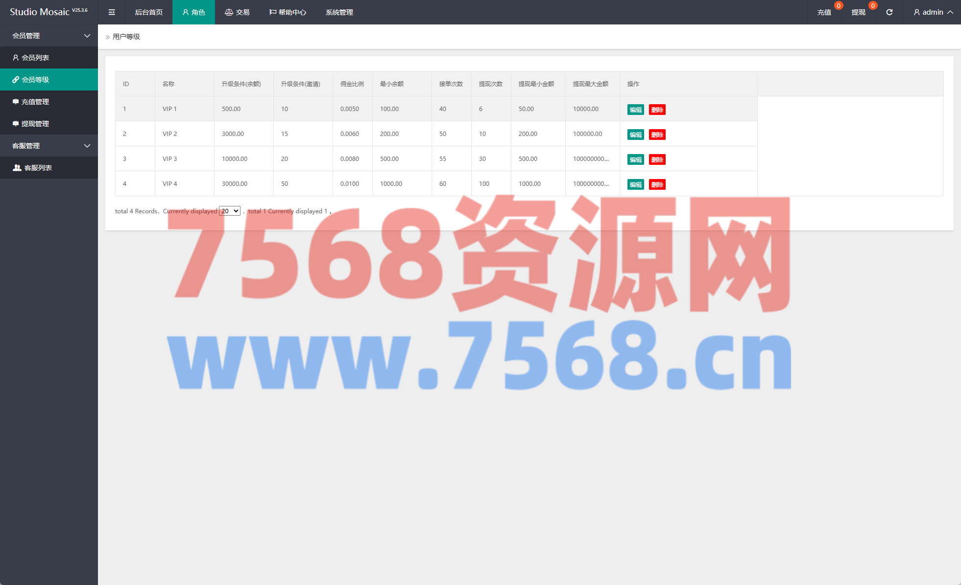Open 会员列表 via its person icon

coord(16,58)
